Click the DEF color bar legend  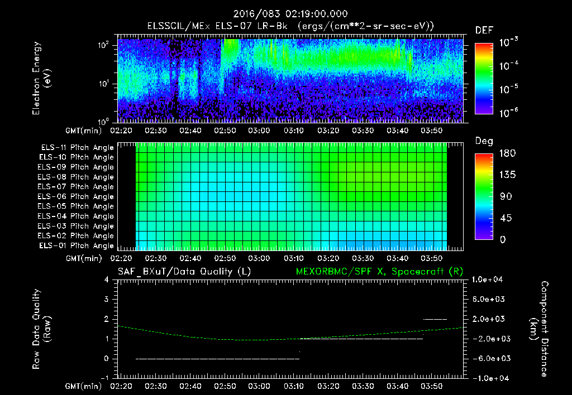(484, 78)
